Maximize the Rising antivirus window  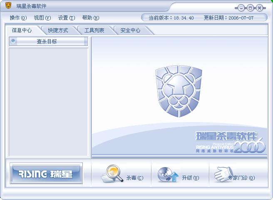click(251, 8)
